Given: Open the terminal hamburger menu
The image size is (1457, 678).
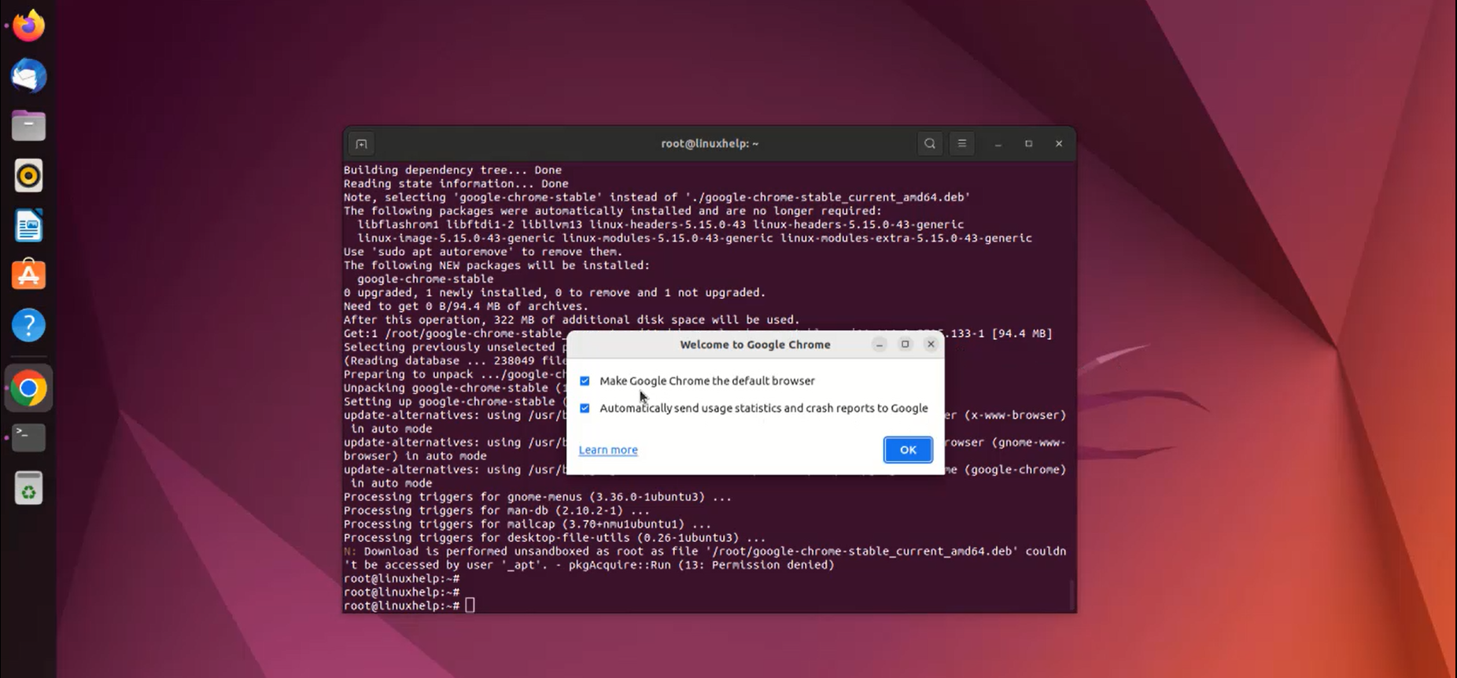Looking at the screenshot, I should [961, 144].
